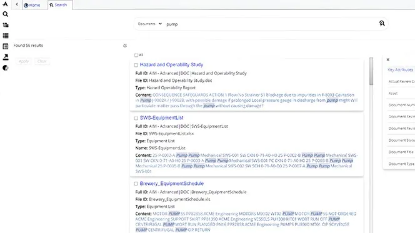
Task: Select the Document Title attribute row
Action: pos(401,152)
